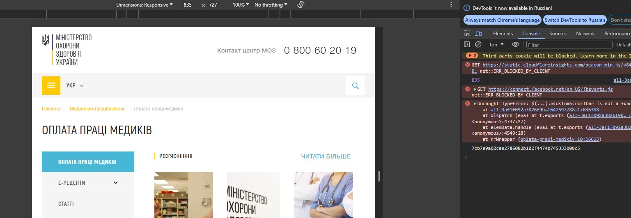Click the eye icon to create live expression
Viewport: 631px width, 218px height.
click(x=516, y=44)
